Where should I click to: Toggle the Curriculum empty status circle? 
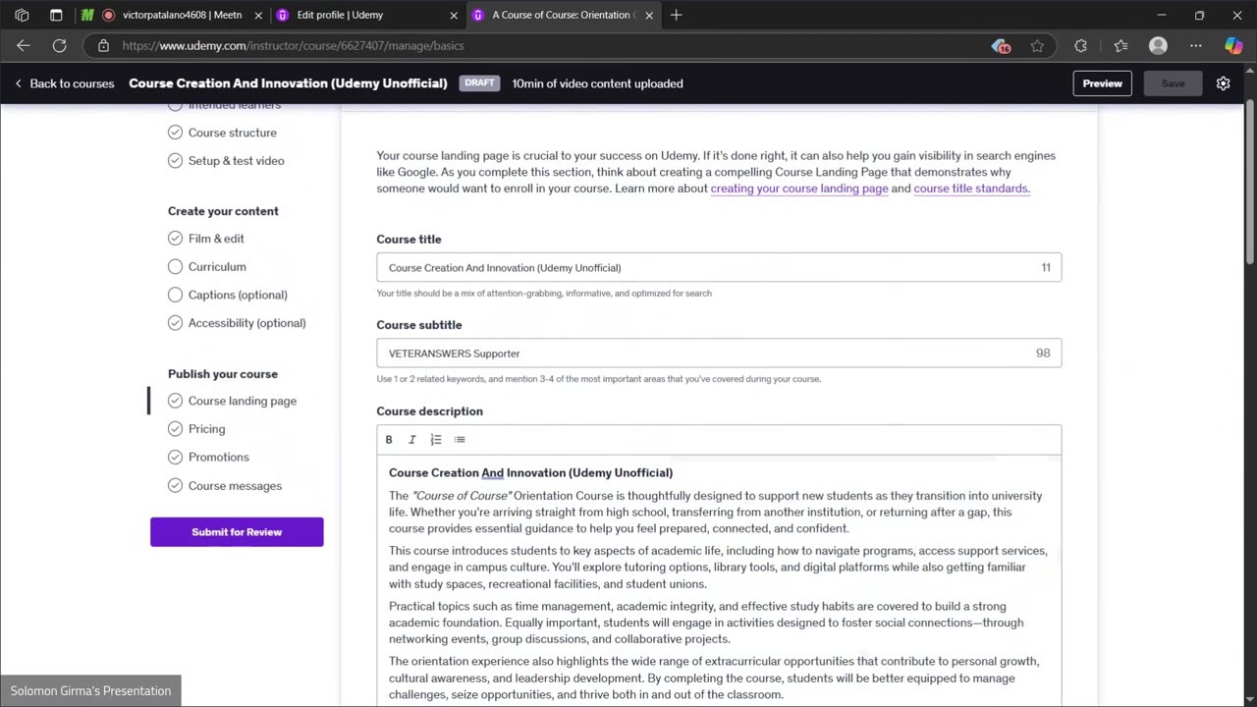tap(175, 267)
